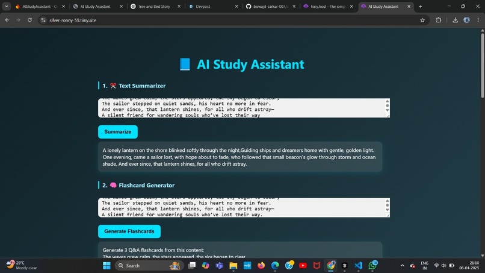Image resolution: width=485 pixels, height=273 pixels.
Task: Open Visual Studio Code from taskbar
Action: (359, 266)
